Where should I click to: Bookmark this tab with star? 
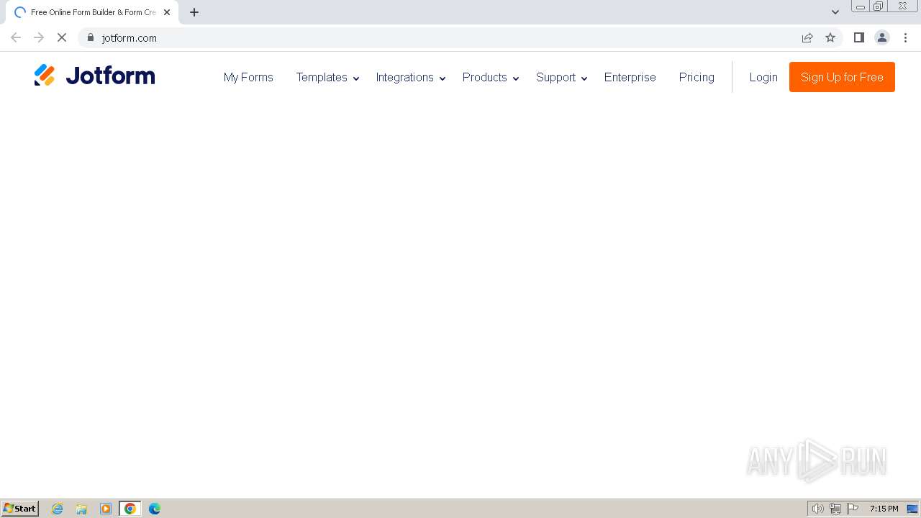[830, 37]
